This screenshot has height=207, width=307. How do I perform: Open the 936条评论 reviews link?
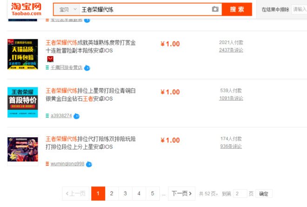[231, 147]
